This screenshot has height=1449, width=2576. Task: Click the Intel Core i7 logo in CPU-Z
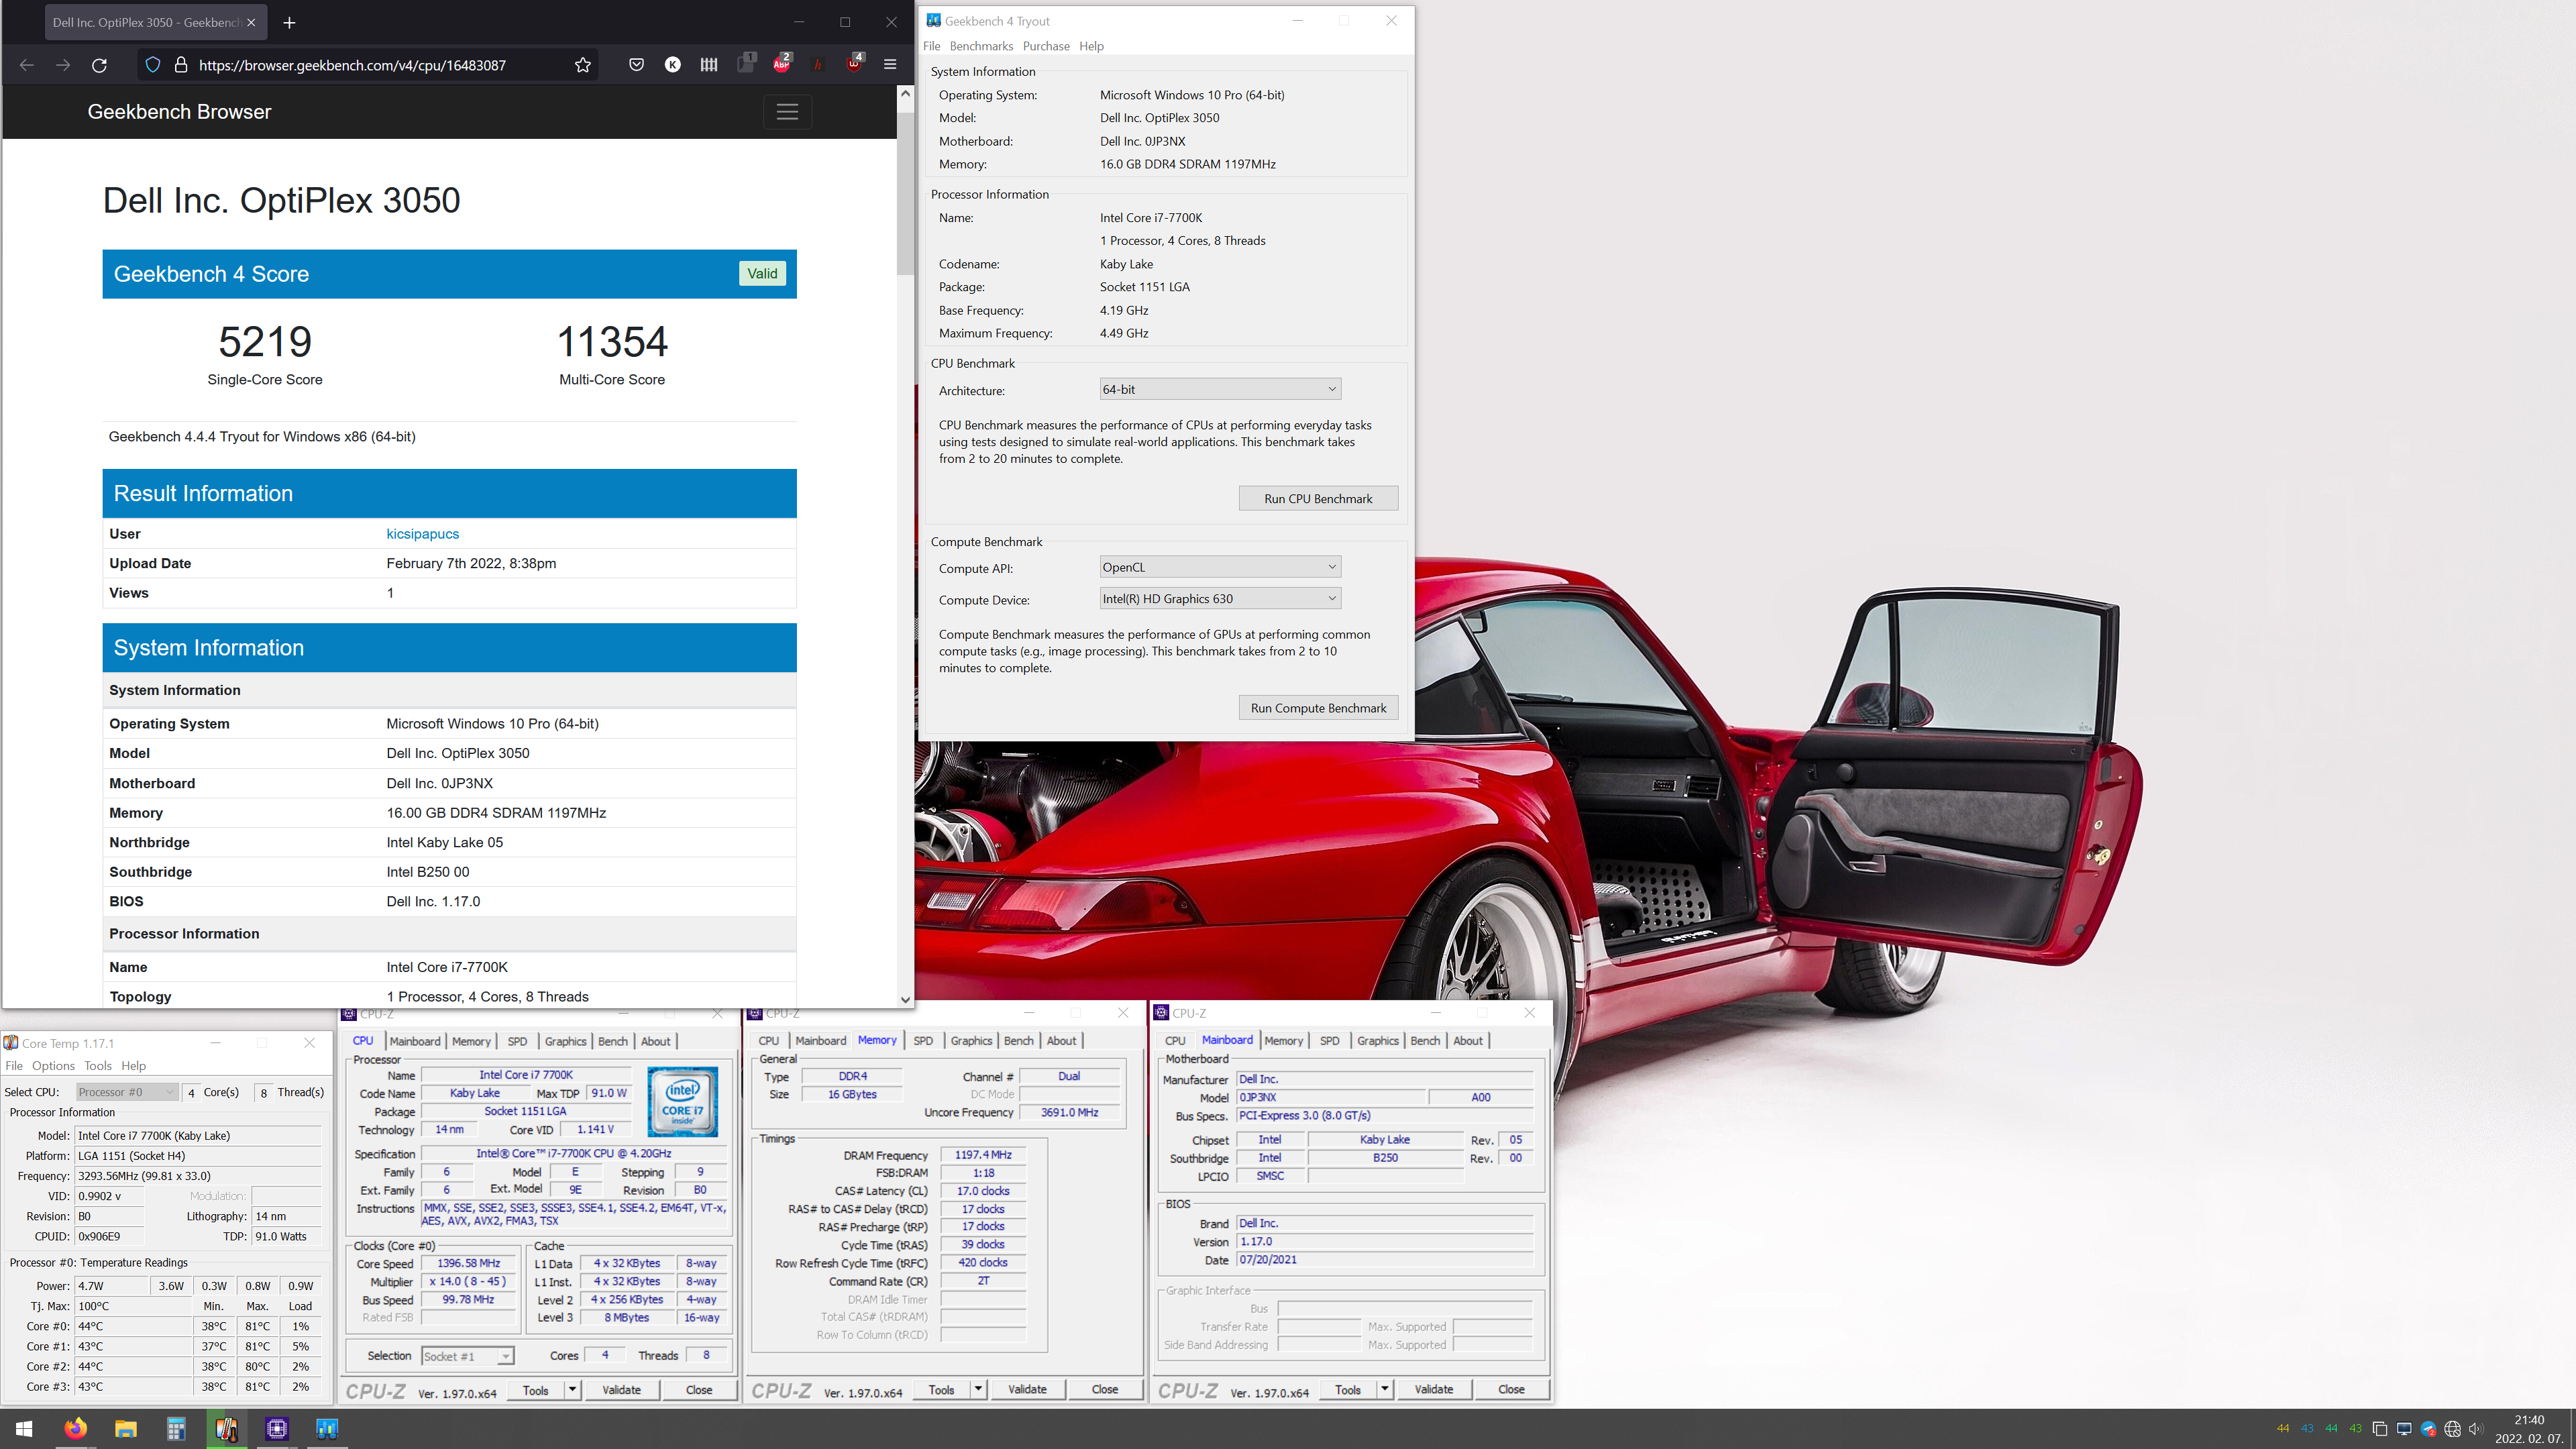coord(682,1101)
